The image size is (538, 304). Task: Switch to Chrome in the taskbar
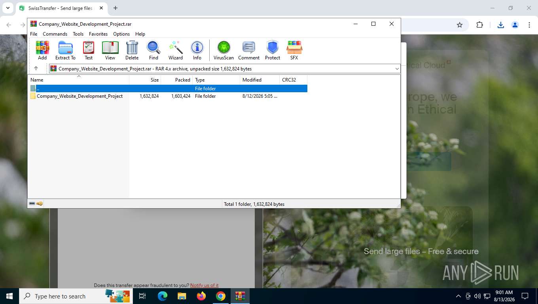[221, 296]
